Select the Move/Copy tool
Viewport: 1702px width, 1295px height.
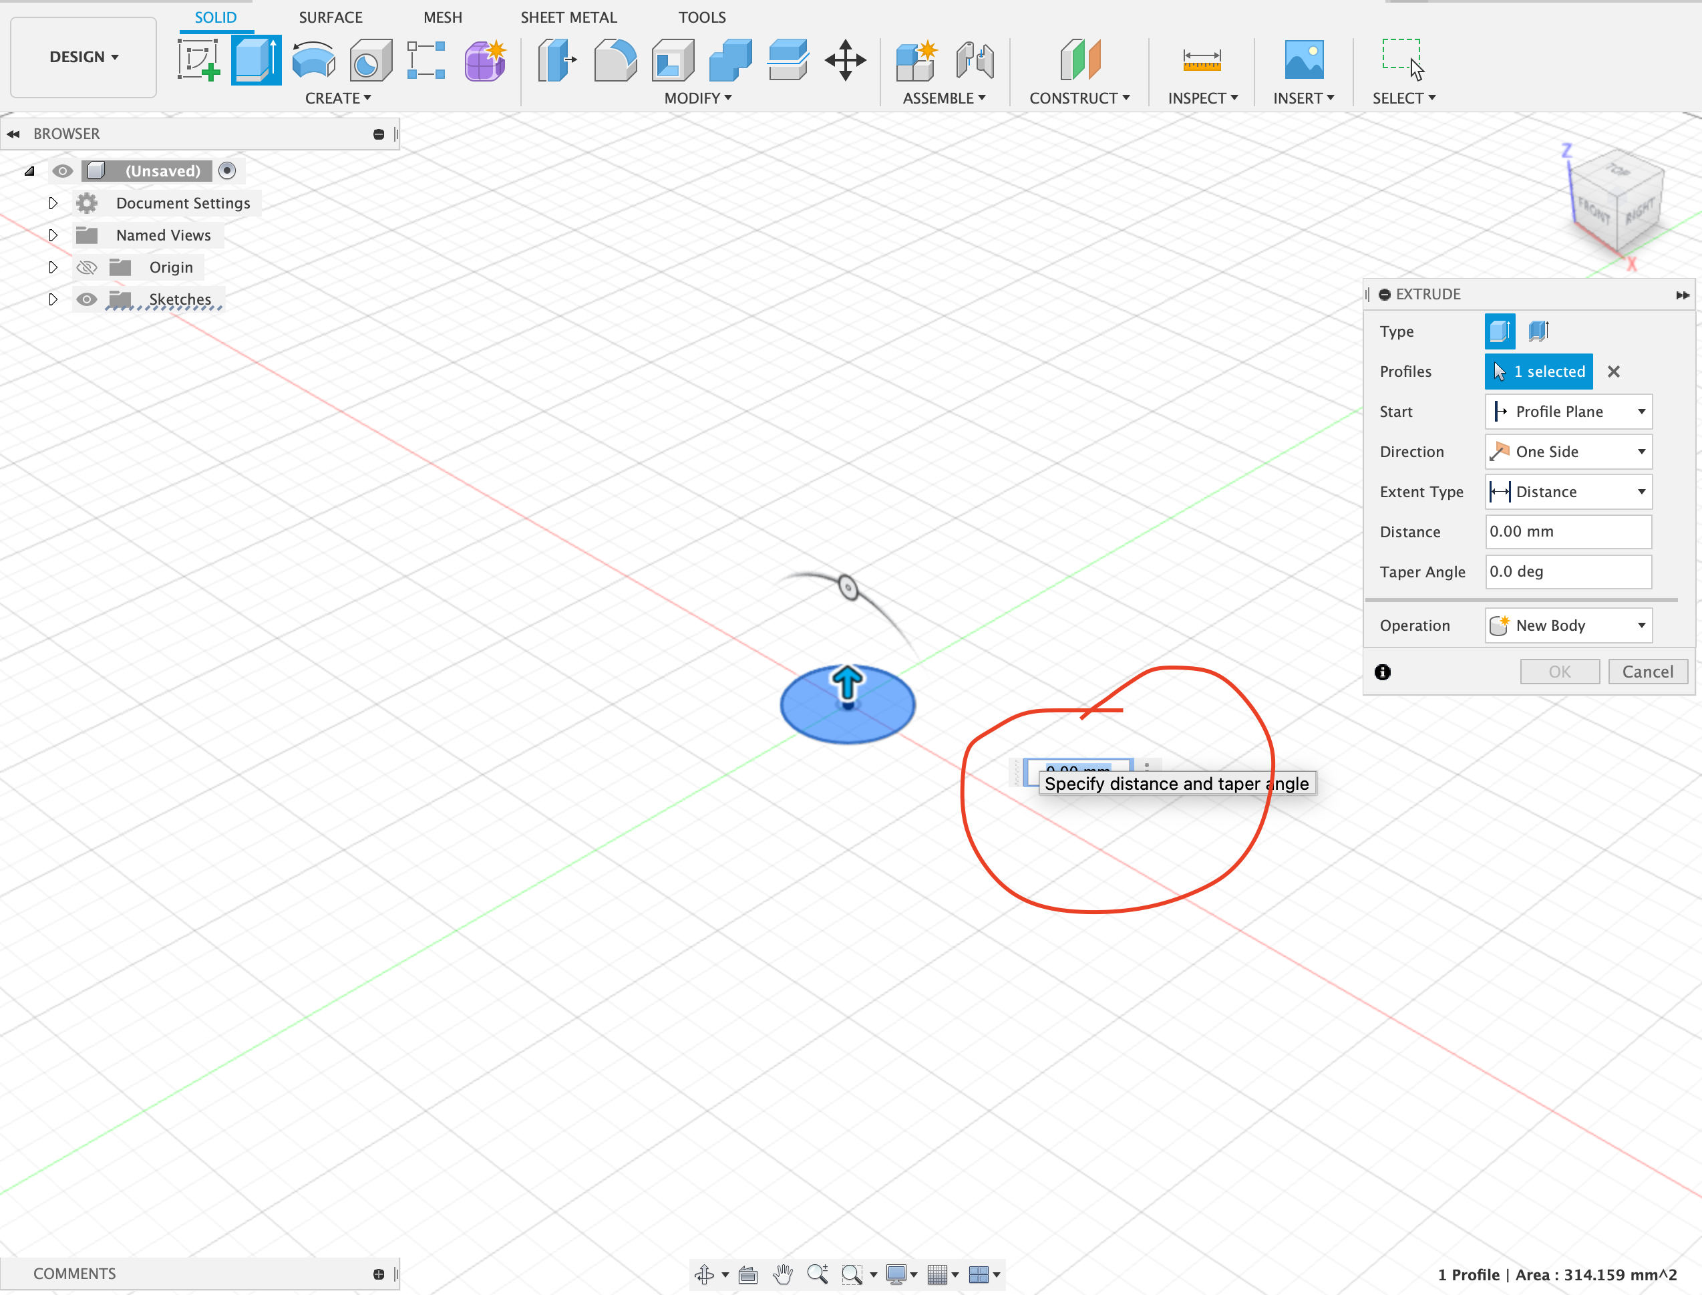click(845, 60)
